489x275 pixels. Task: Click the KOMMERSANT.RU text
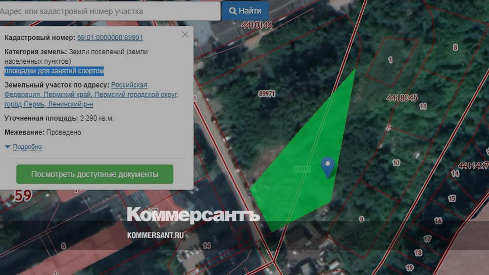[x=155, y=236]
